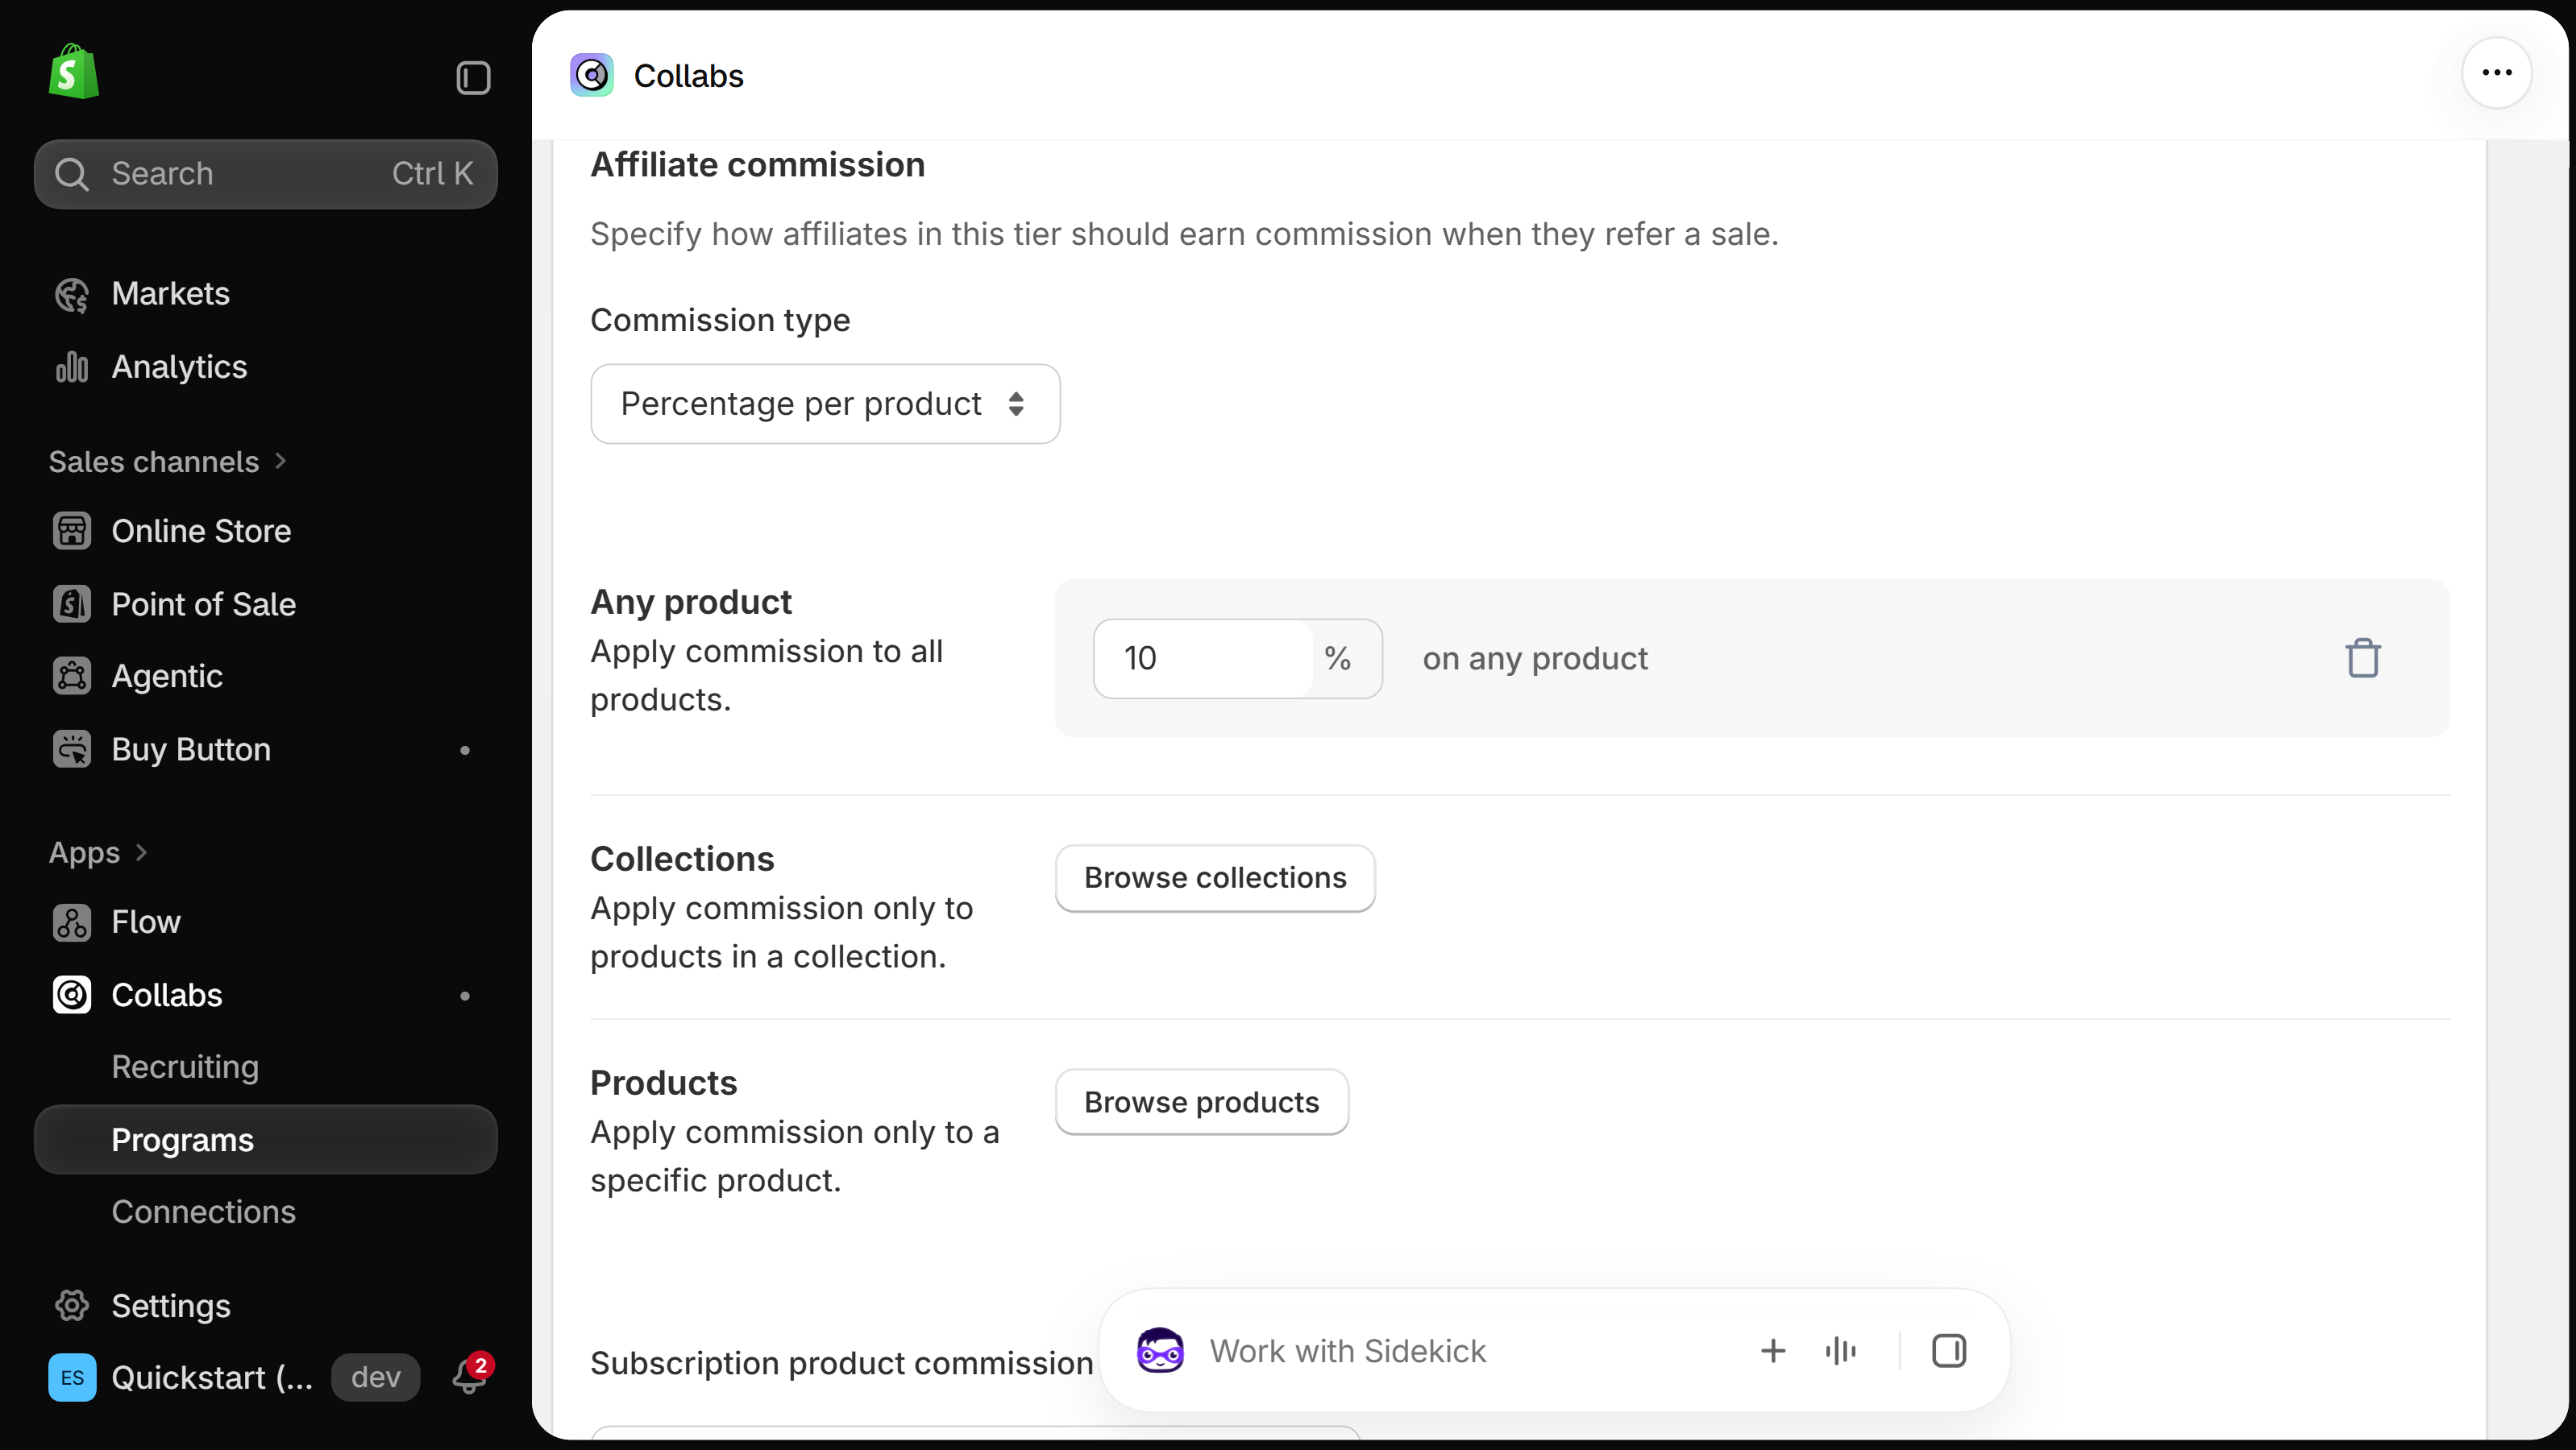
Task: Click the Flow app icon
Action: click(x=71, y=922)
